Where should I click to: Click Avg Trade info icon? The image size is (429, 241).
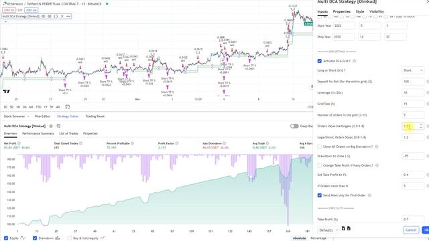pos(267,143)
